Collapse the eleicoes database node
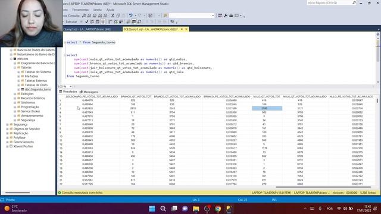Image resolution: width=381 pixels, height=214 pixels. tap(11, 59)
